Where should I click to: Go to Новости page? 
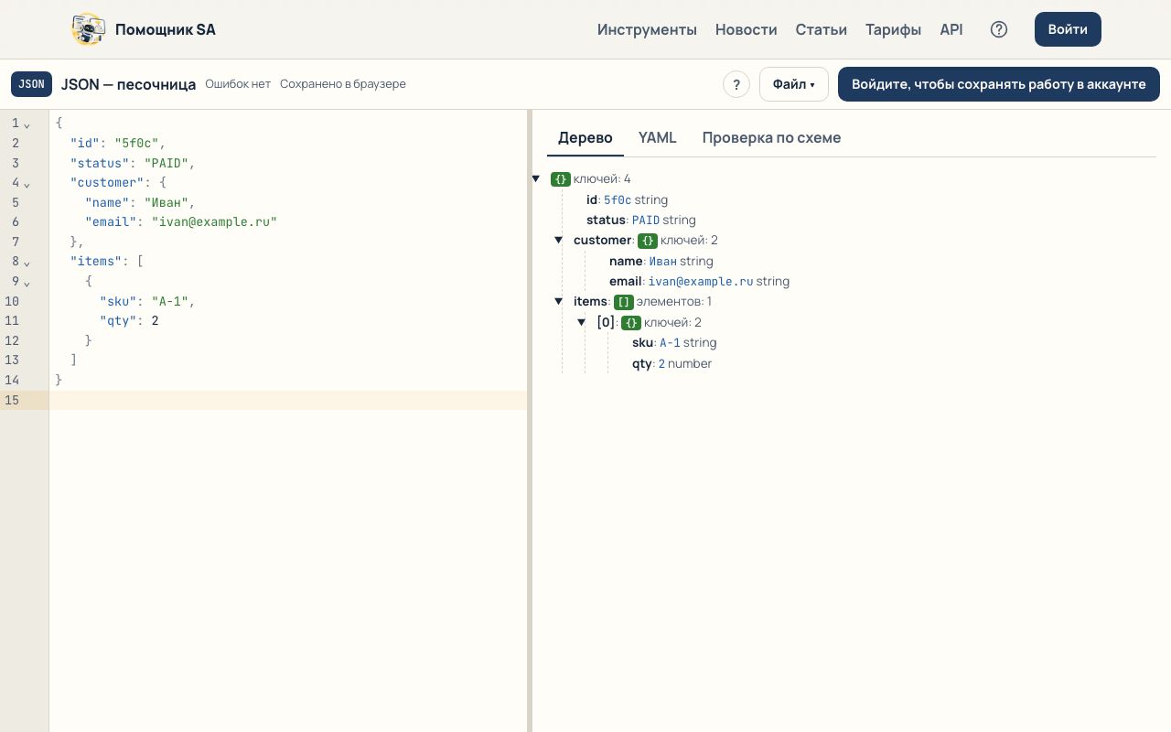click(747, 29)
